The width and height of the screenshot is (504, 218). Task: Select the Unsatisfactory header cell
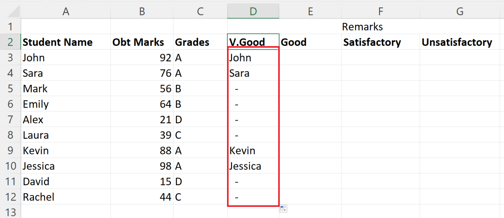(x=459, y=42)
